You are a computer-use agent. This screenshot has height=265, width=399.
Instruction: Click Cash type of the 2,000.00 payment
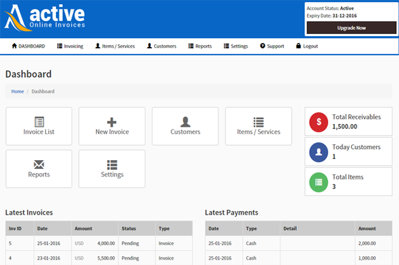(251, 243)
